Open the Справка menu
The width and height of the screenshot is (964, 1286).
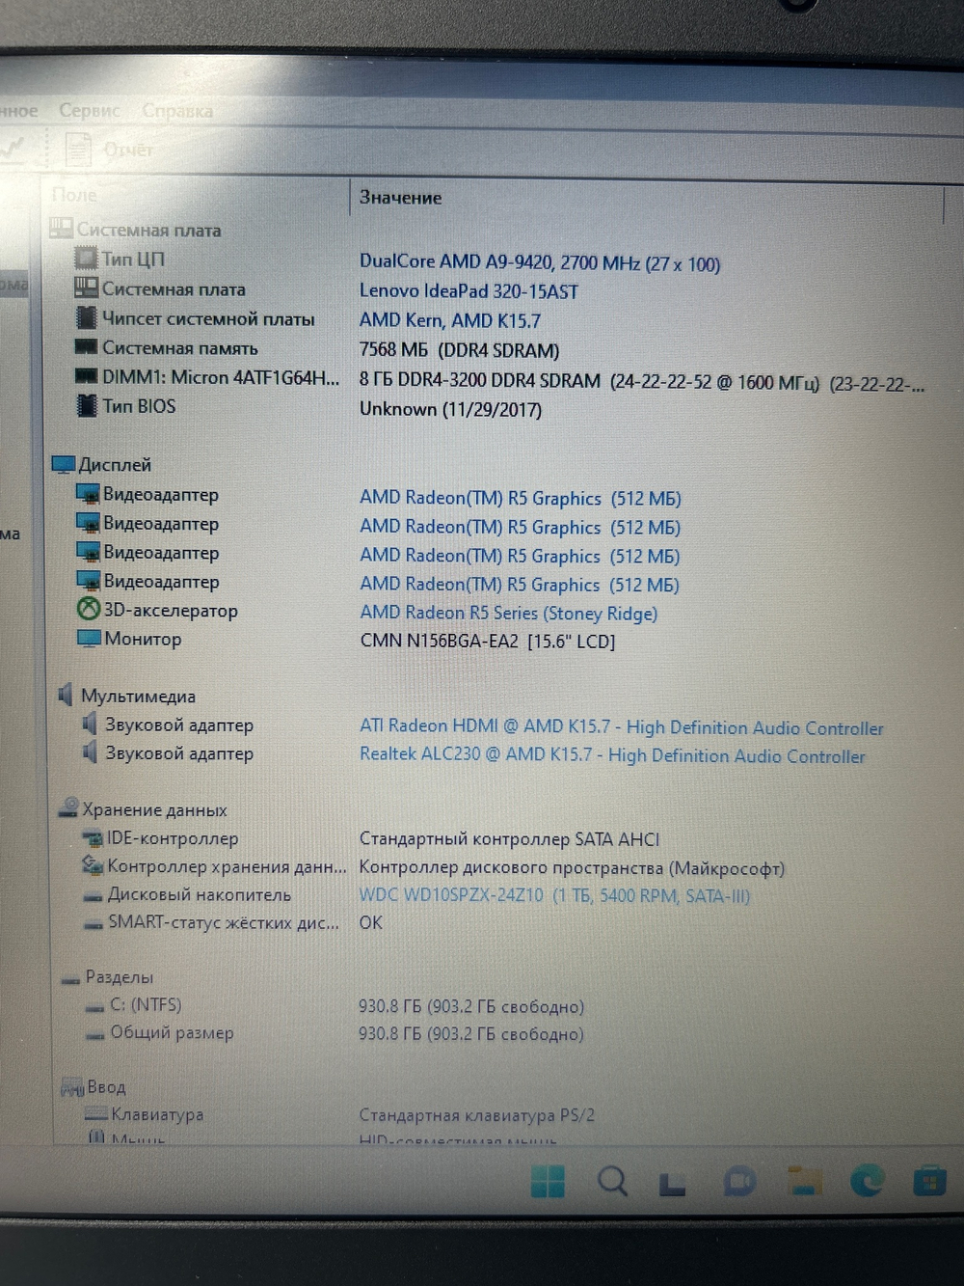point(176,111)
